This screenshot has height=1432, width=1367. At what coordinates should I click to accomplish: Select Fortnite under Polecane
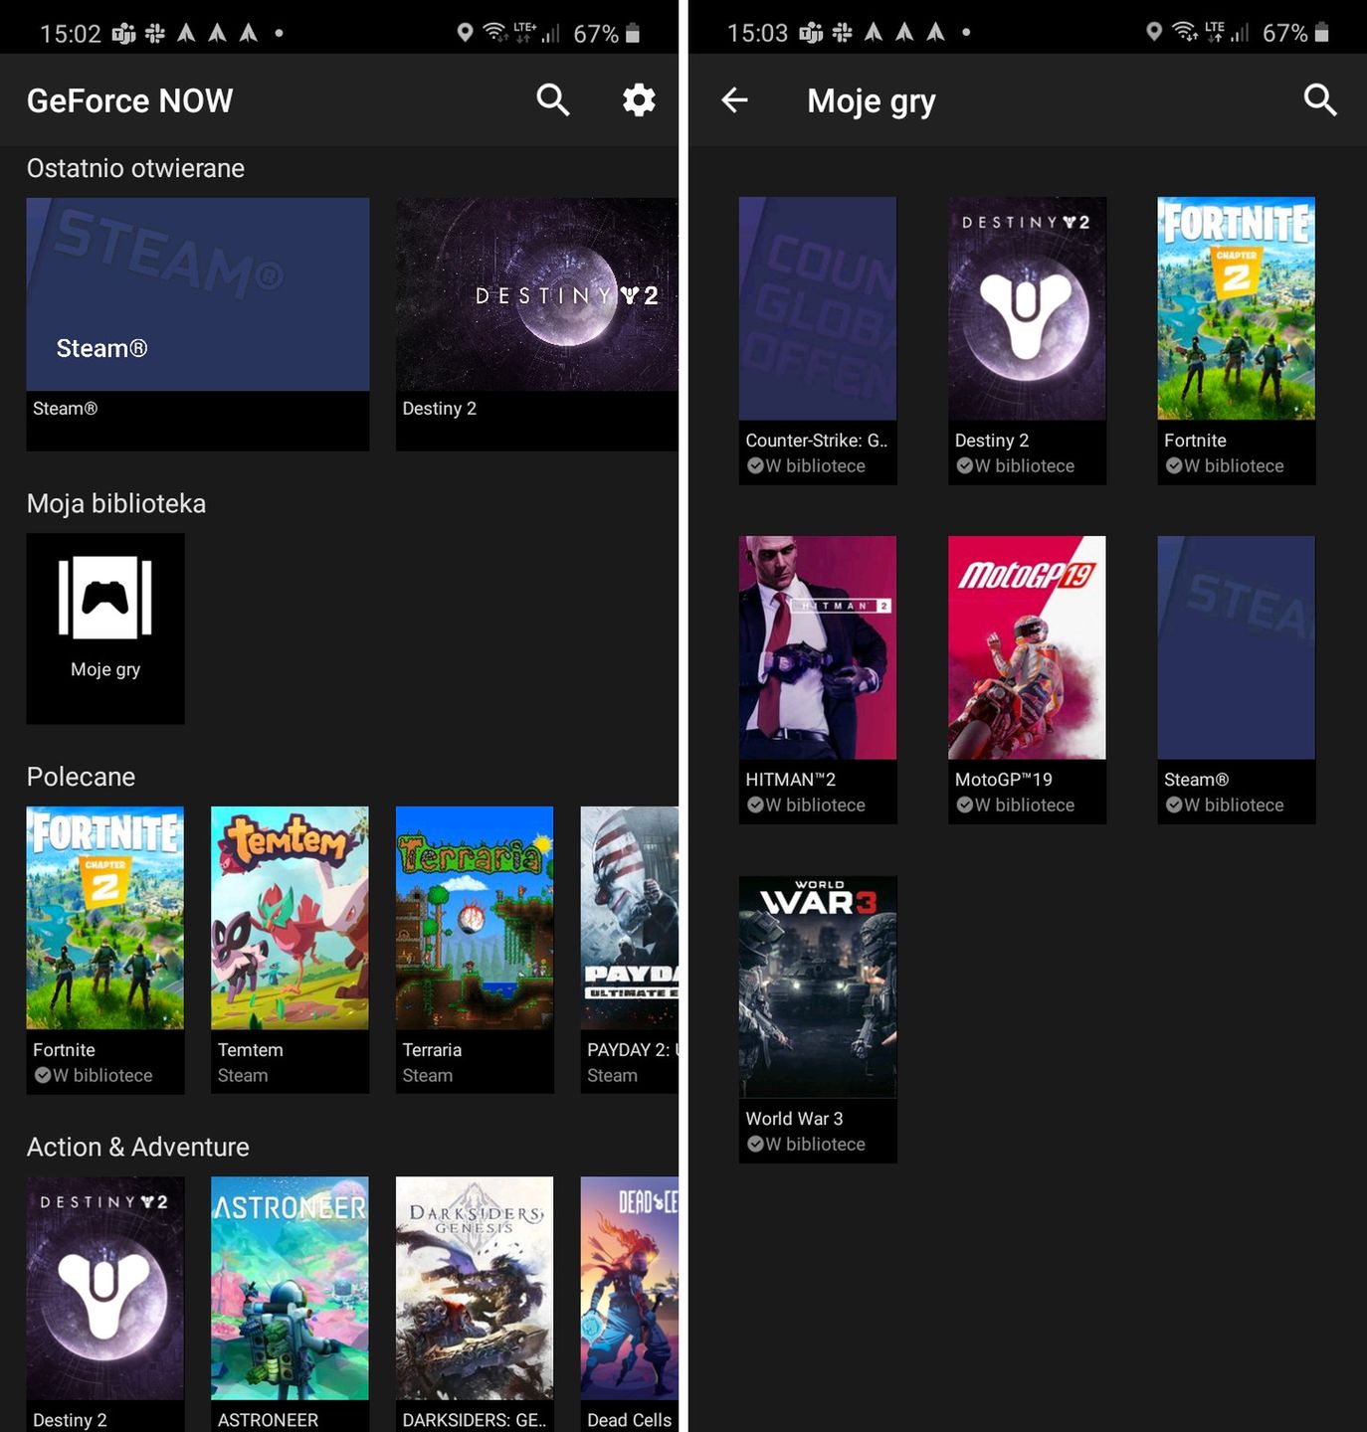tap(105, 950)
